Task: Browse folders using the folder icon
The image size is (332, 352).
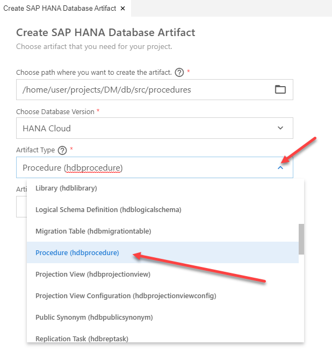Action: pos(280,89)
